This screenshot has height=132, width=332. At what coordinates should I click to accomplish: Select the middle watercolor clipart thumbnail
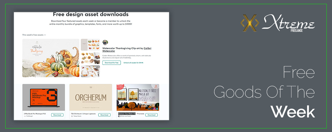pos(90,58)
